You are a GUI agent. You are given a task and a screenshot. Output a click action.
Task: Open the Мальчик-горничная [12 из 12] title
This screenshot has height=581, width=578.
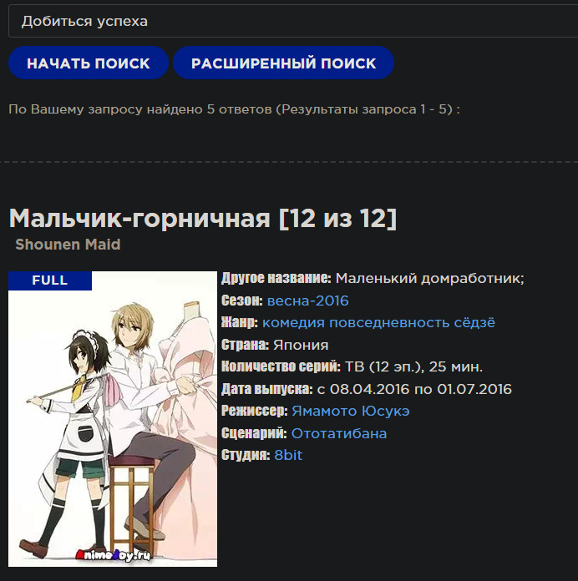203,218
